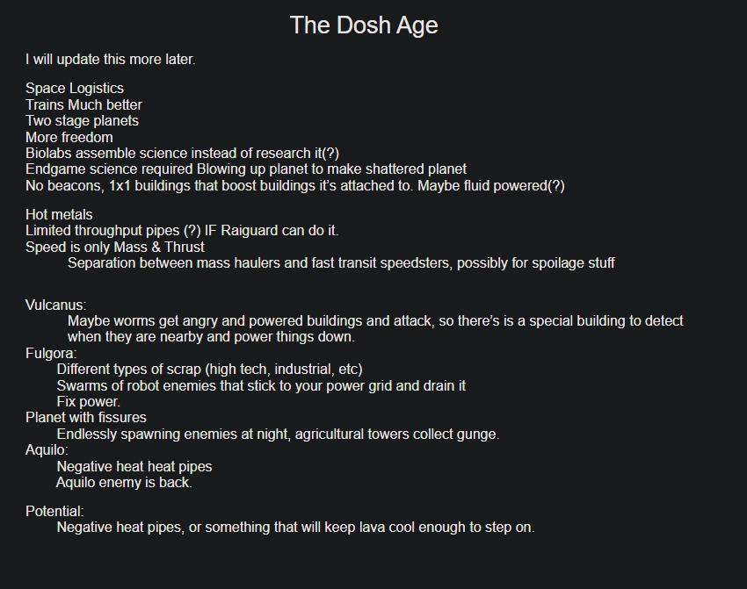Click the Fulgora heading
This screenshot has height=589, width=747.
(51, 354)
